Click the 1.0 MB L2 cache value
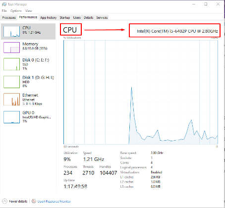225x208 pixels. click(x=156, y=182)
